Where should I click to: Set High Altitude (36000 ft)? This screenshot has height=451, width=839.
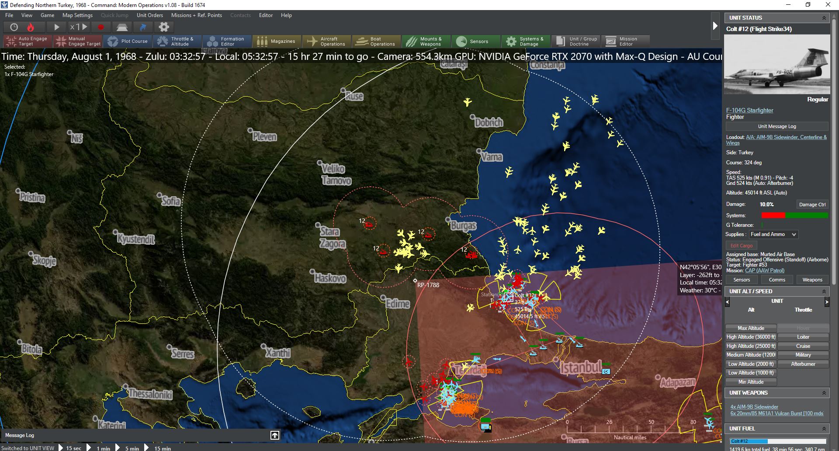(751, 337)
